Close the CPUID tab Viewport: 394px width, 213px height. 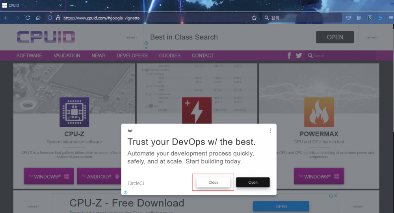click(x=60, y=5)
